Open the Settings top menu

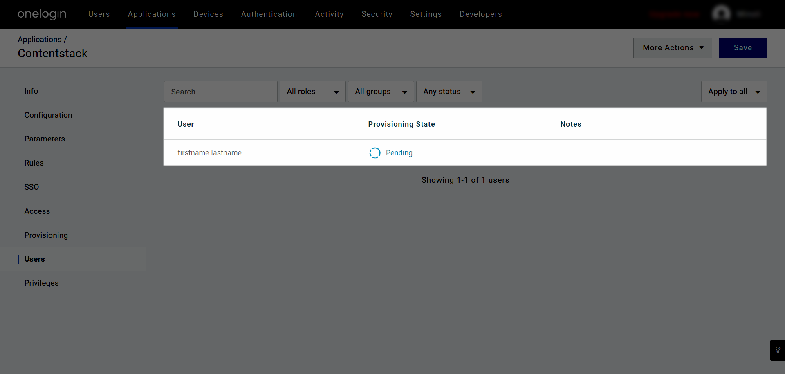426,14
